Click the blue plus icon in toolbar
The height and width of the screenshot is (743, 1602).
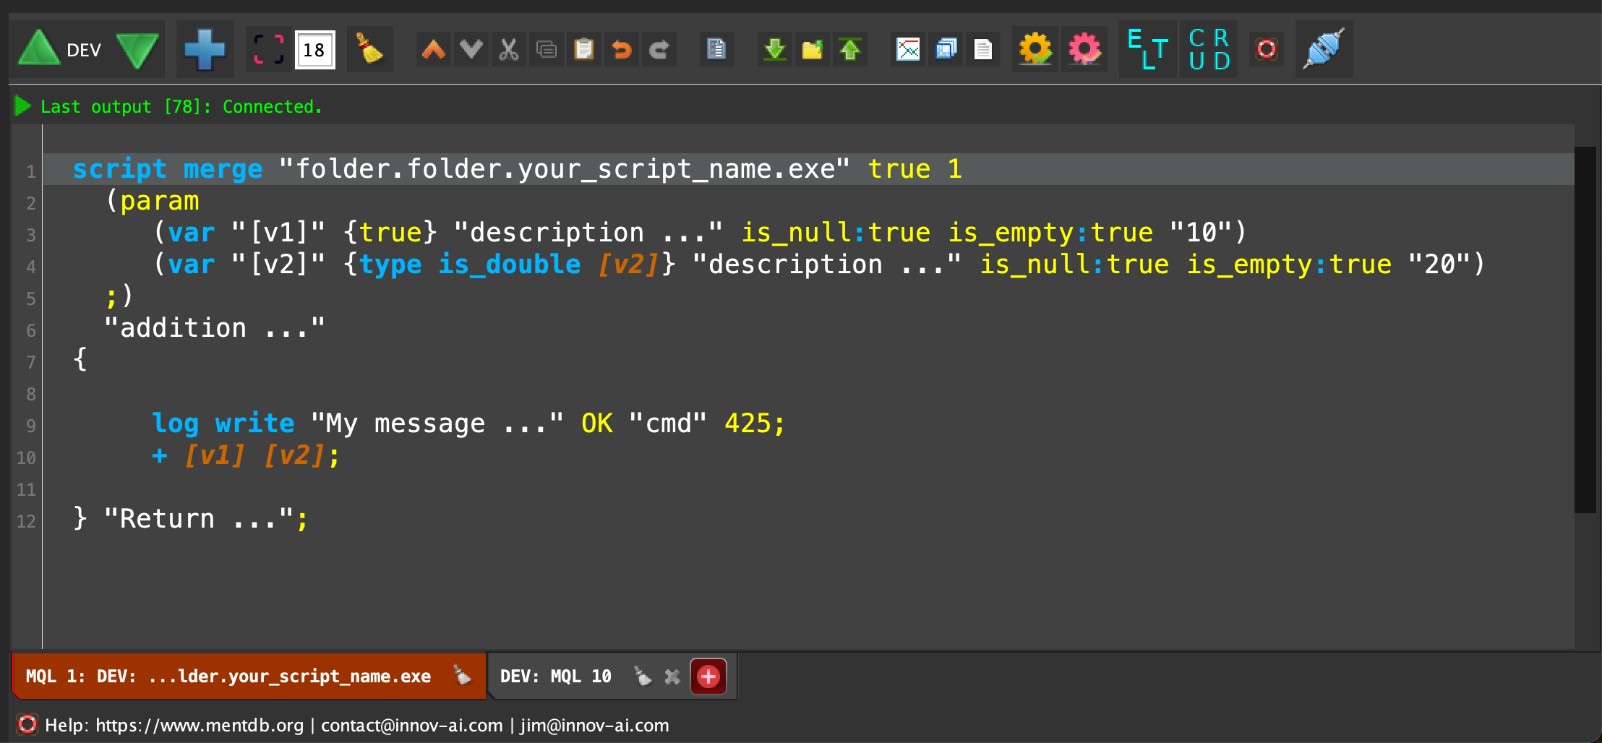click(x=205, y=50)
